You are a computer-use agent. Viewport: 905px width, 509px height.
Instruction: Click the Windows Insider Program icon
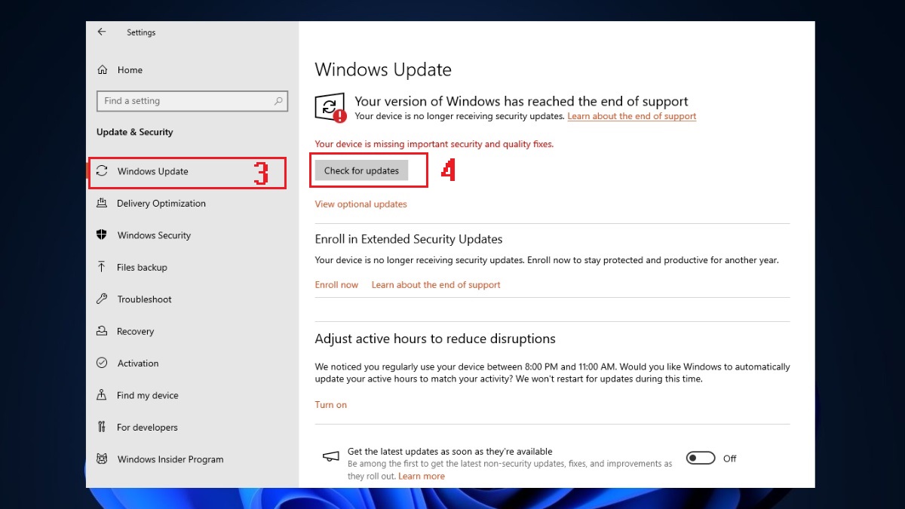point(102,459)
